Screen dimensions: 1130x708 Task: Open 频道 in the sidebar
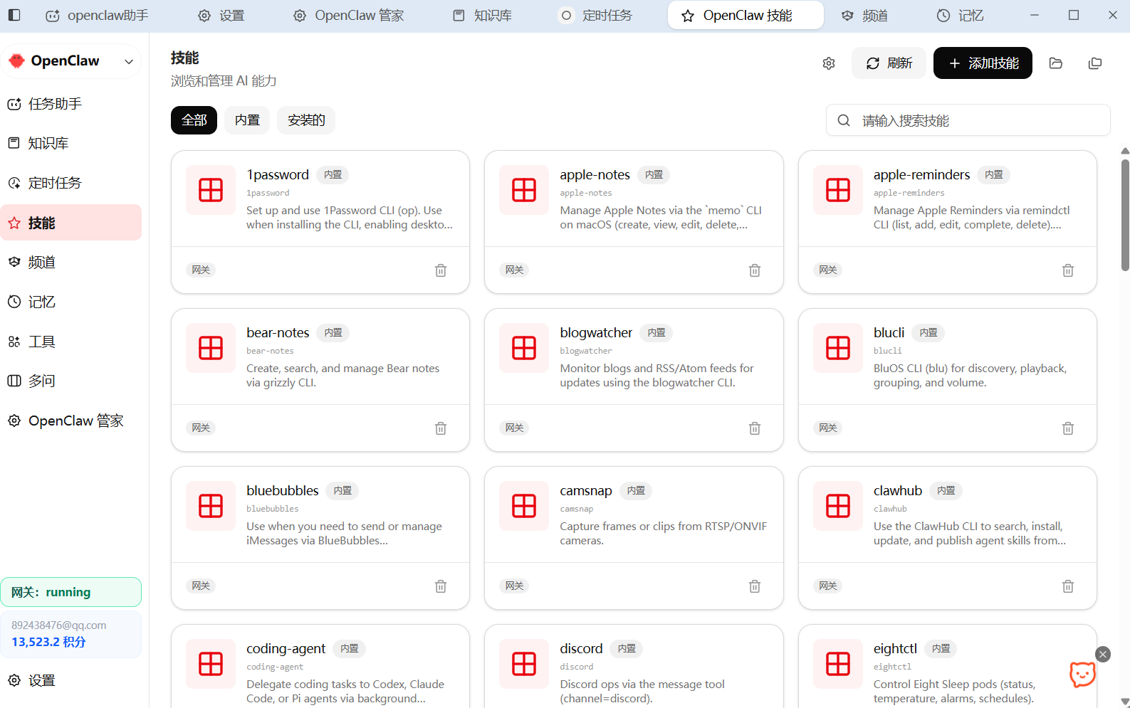coord(71,262)
